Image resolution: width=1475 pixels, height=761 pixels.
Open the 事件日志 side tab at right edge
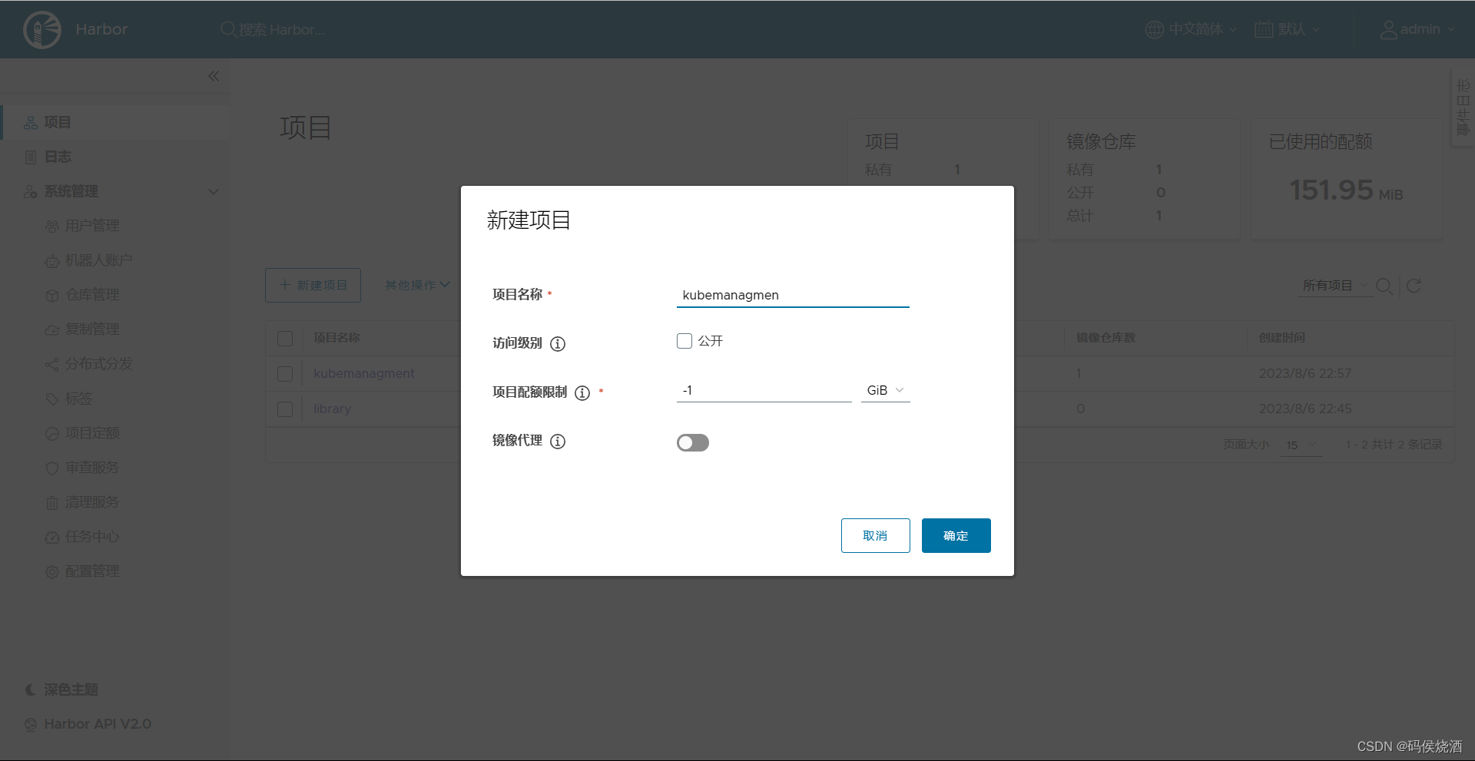tap(1463, 108)
